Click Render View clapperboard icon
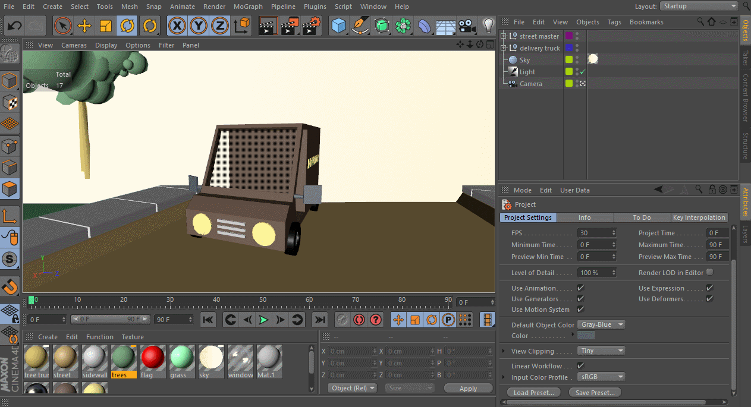751x407 pixels. click(x=268, y=26)
